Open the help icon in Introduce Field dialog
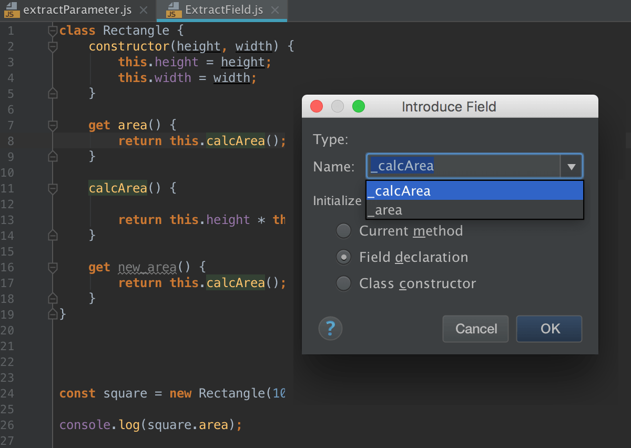The image size is (631, 448). [330, 328]
